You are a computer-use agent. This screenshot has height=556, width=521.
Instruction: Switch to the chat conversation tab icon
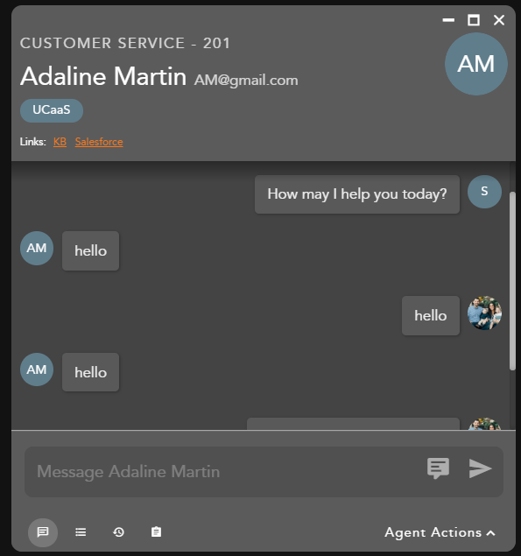point(43,532)
